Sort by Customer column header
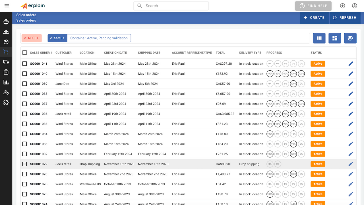 tap(63, 53)
